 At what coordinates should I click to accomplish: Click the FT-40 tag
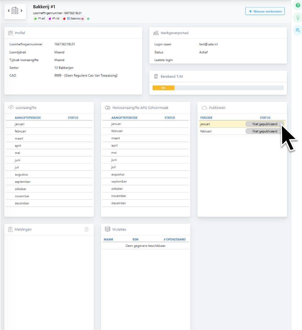coord(39,19)
